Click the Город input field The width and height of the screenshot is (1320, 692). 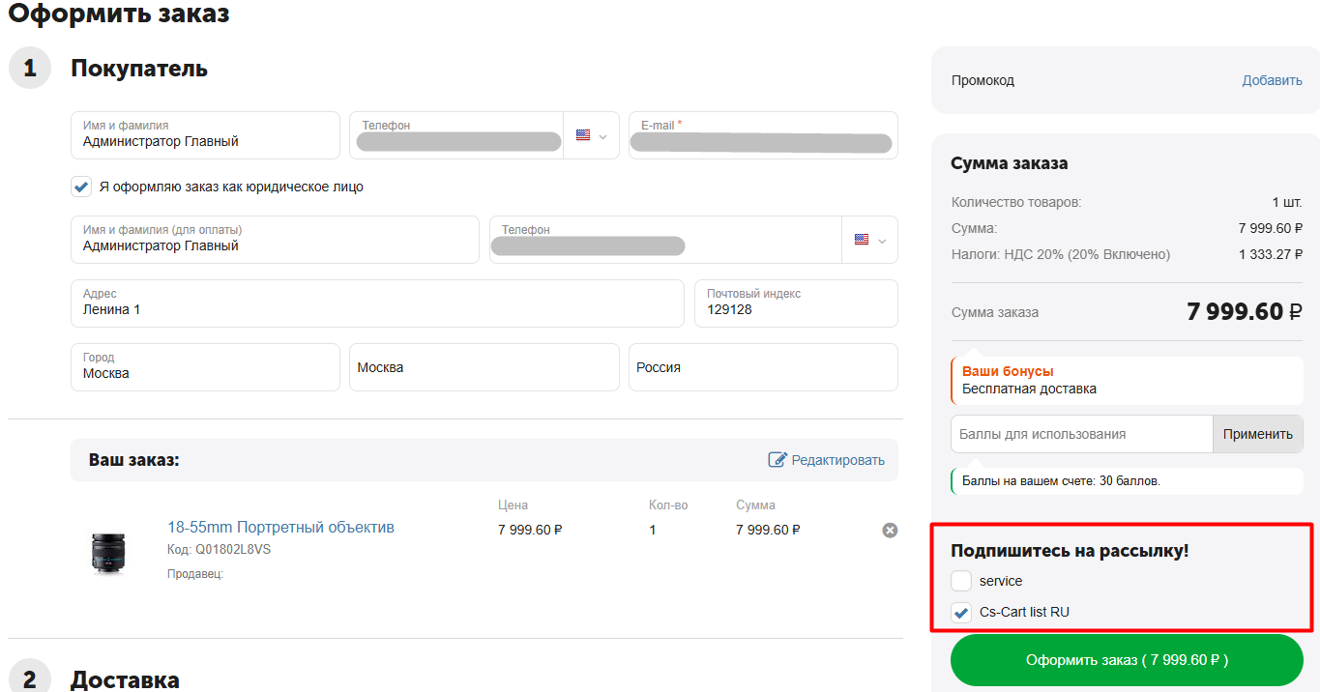click(x=205, y=367)
